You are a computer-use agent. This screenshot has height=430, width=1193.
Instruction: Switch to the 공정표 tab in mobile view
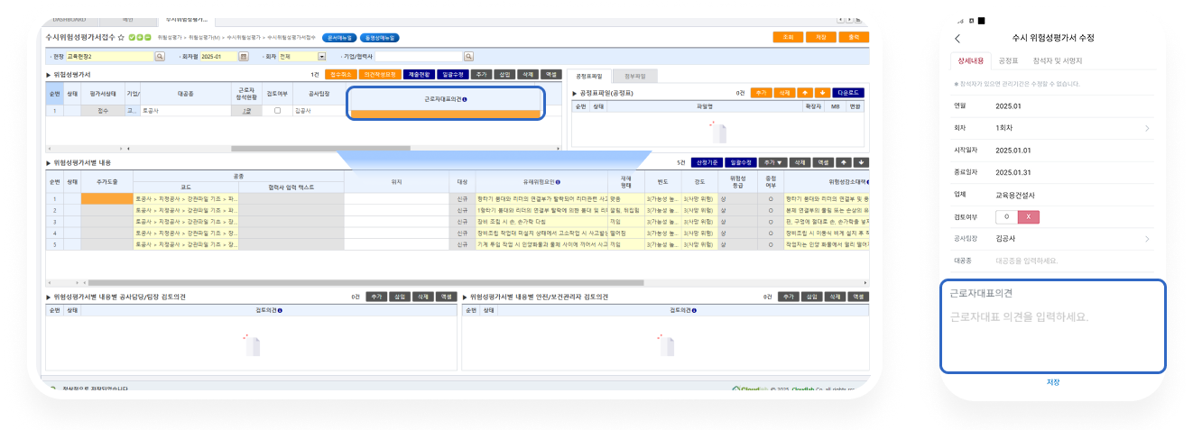coord(1008,60)
